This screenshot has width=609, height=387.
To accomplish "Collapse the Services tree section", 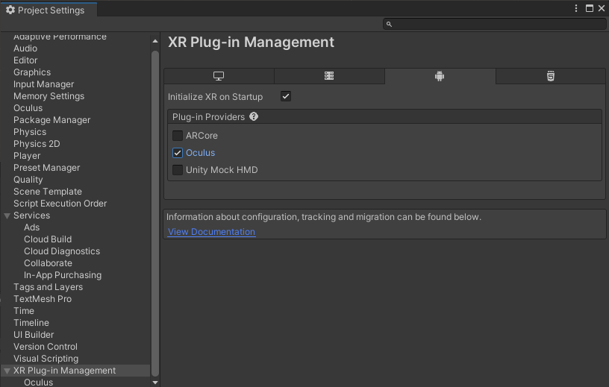I will click(7, 215).
